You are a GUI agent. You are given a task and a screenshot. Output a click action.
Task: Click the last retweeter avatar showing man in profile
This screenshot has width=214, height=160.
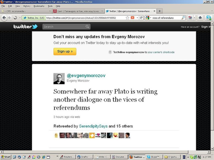[128, 135]
